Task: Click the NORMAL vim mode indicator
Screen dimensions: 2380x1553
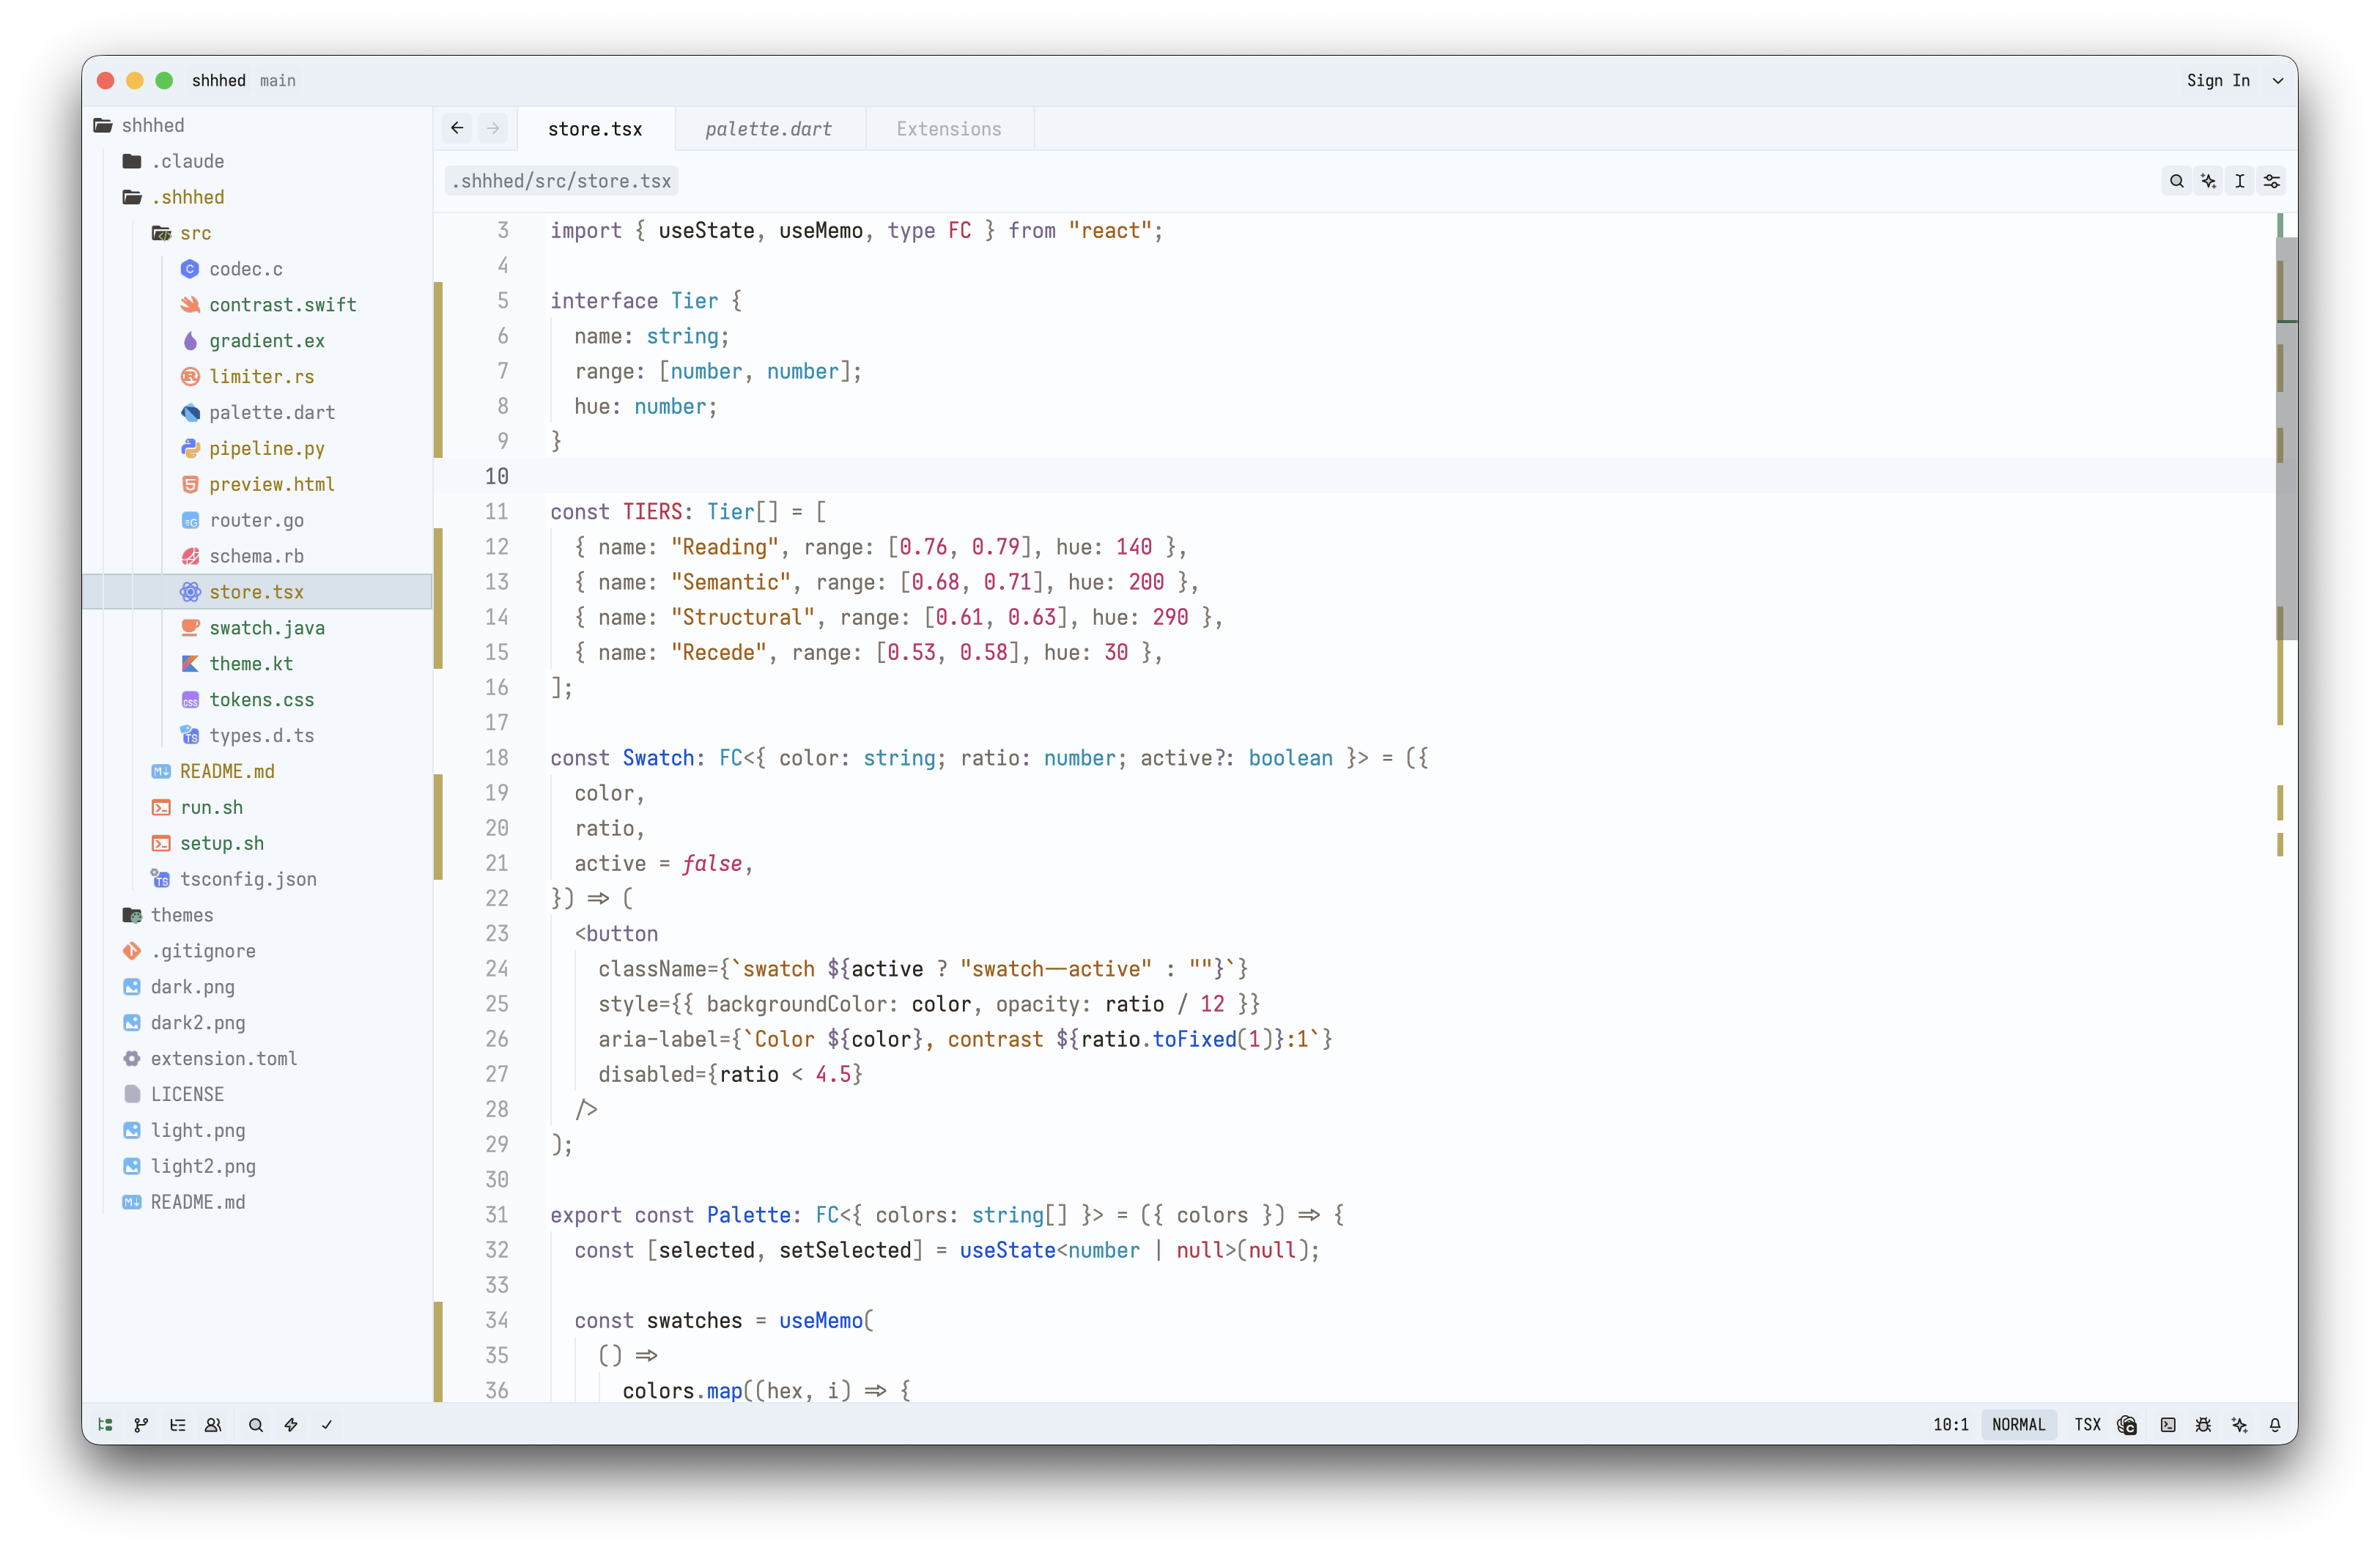Action: pyautogui.click(x=2018, y=1425)
